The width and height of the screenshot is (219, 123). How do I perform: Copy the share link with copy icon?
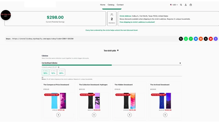[x=181, y=39]
